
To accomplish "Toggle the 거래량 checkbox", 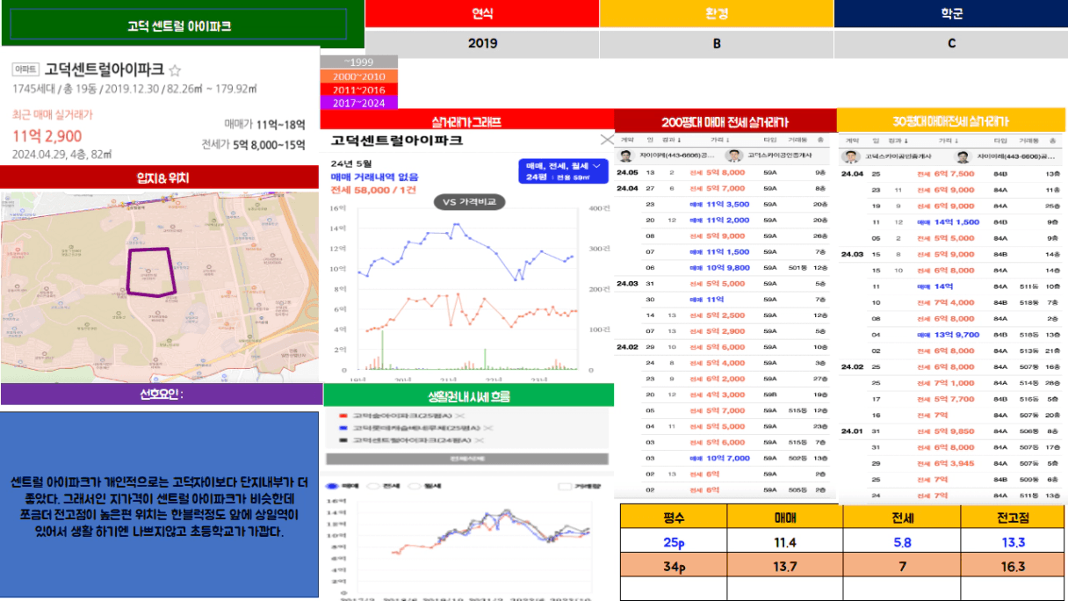I will pos(565,485).
